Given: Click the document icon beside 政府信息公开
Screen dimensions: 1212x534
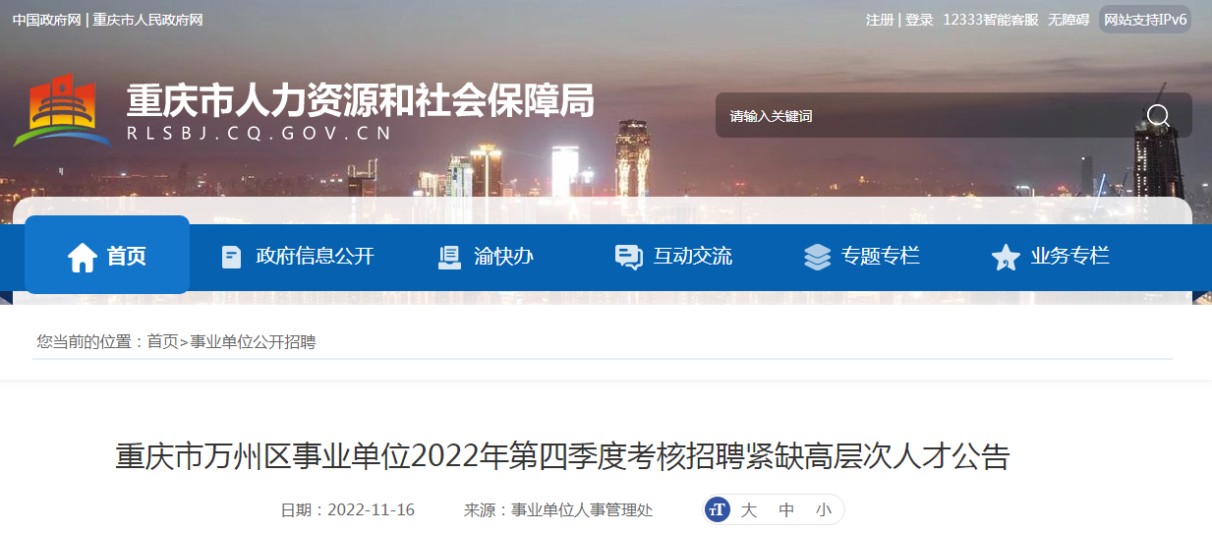Looking at the screenshot, I should [x=231, y=257].
